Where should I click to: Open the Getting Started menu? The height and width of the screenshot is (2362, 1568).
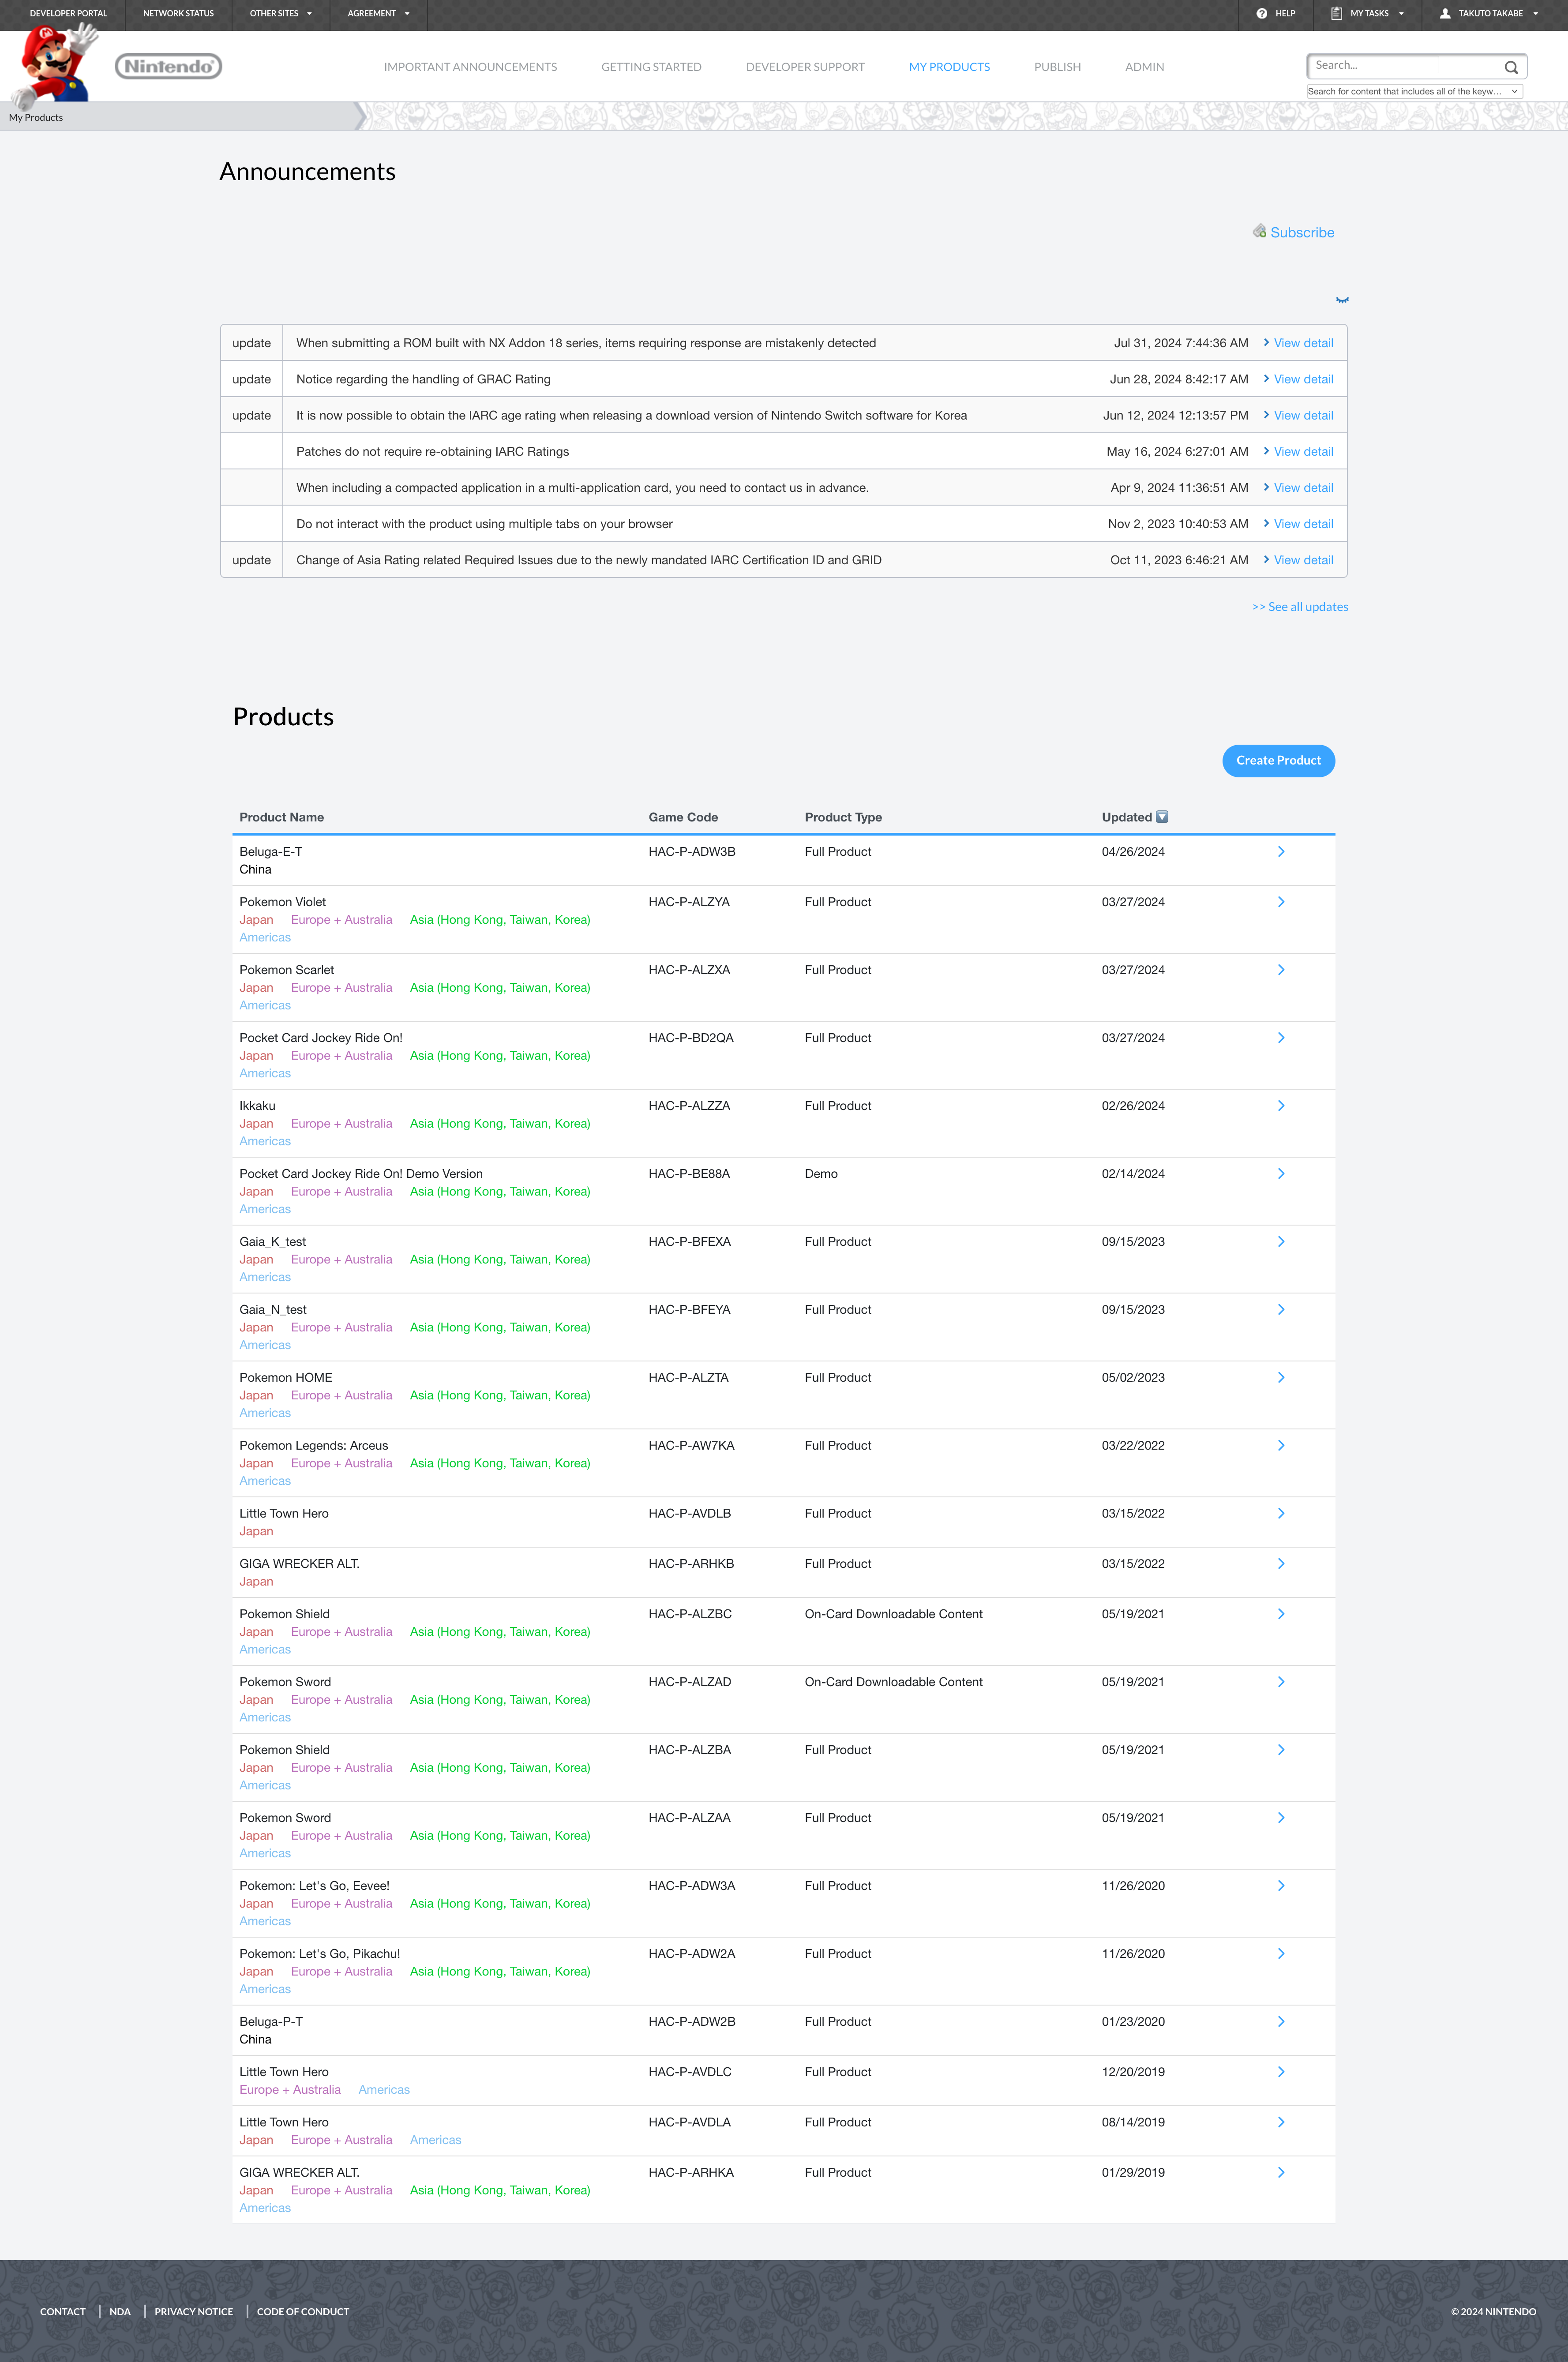point(651,67)
